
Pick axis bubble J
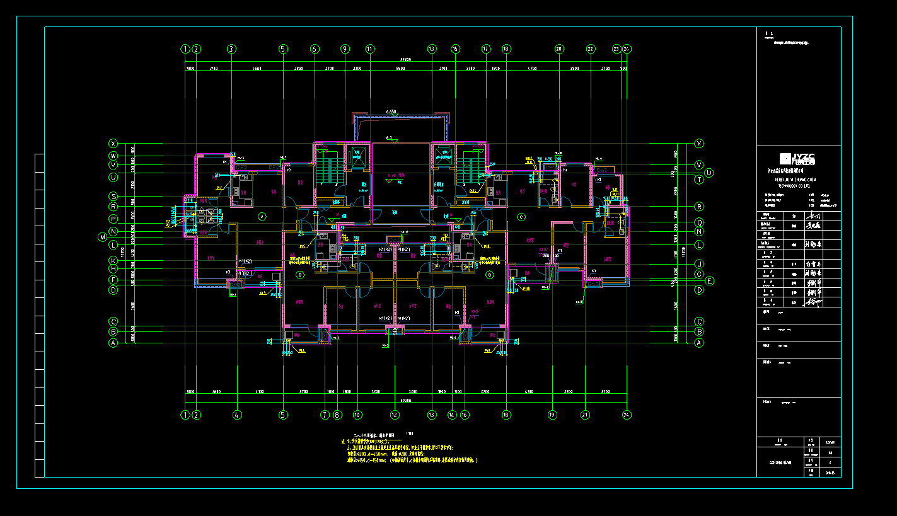(698, 264)
